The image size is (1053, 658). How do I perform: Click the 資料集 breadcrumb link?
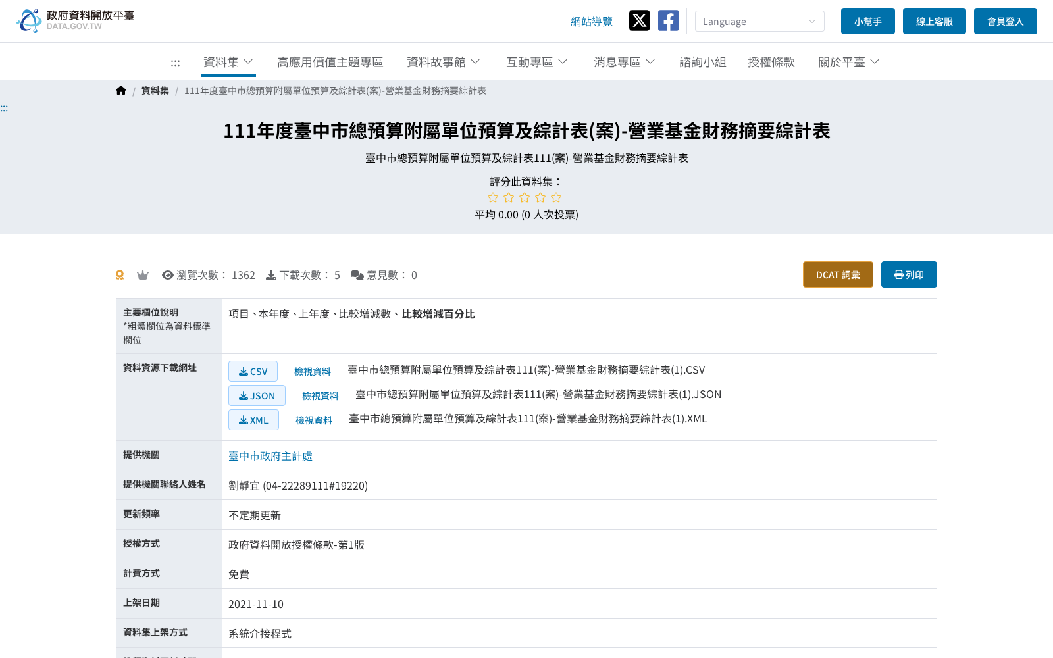click(x=155, y=91)
